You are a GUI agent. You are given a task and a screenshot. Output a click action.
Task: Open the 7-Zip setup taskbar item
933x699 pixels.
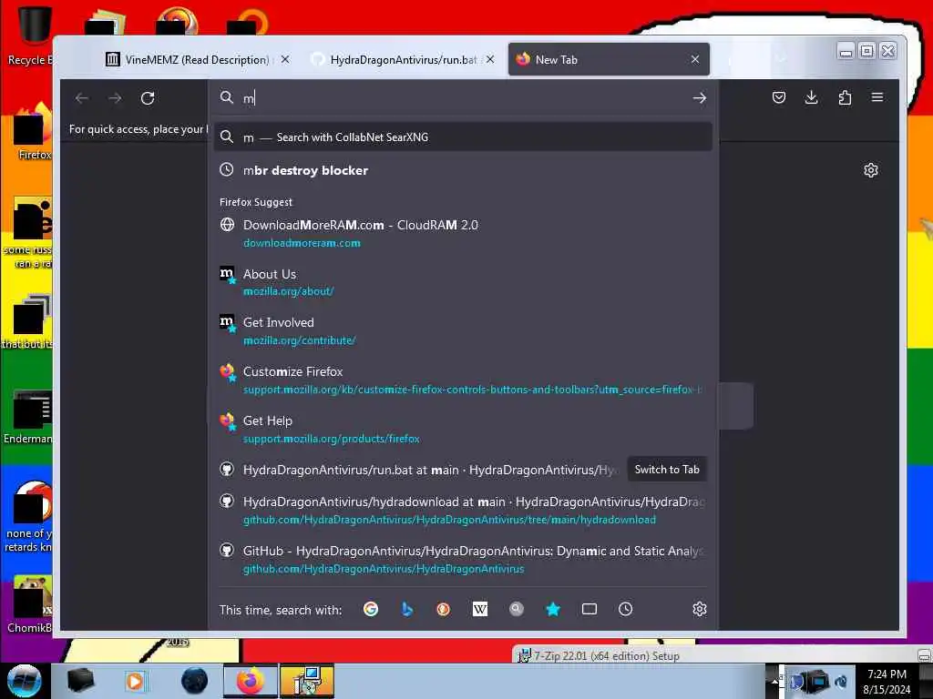[306, 681]
